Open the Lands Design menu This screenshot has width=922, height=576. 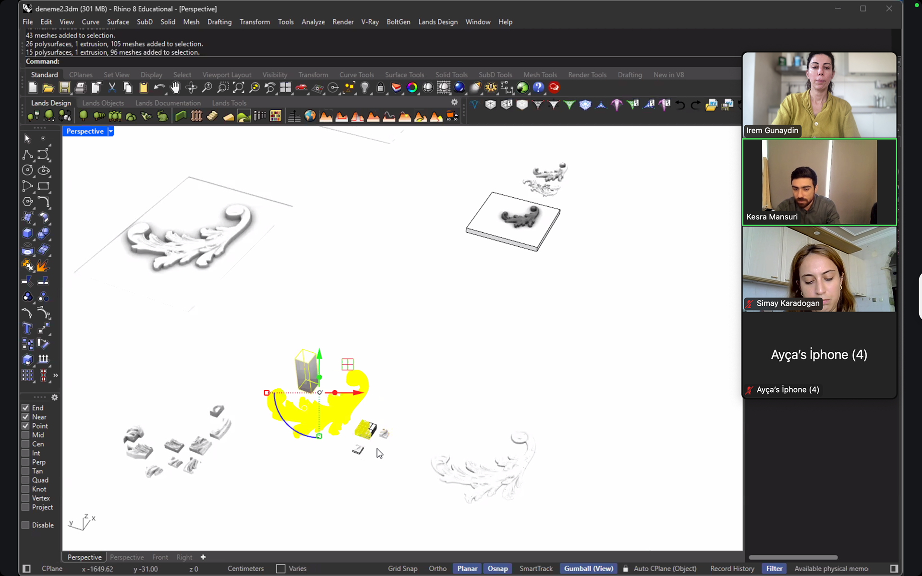437,22
